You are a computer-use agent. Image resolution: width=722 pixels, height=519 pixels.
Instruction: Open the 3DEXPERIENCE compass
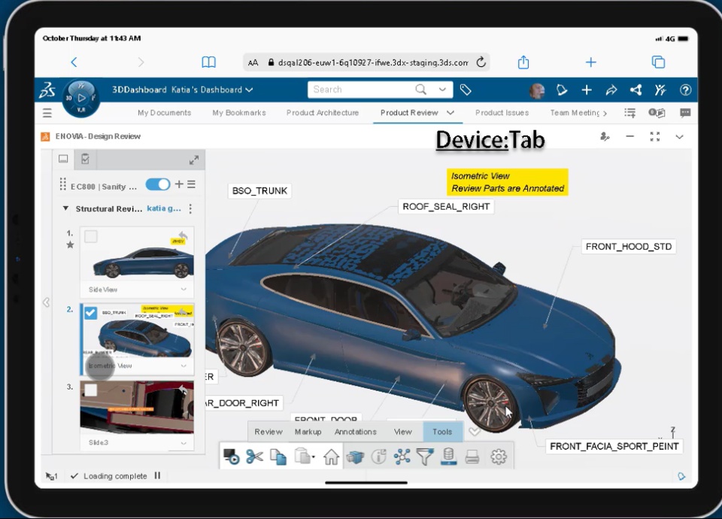[x=81, y=98]
